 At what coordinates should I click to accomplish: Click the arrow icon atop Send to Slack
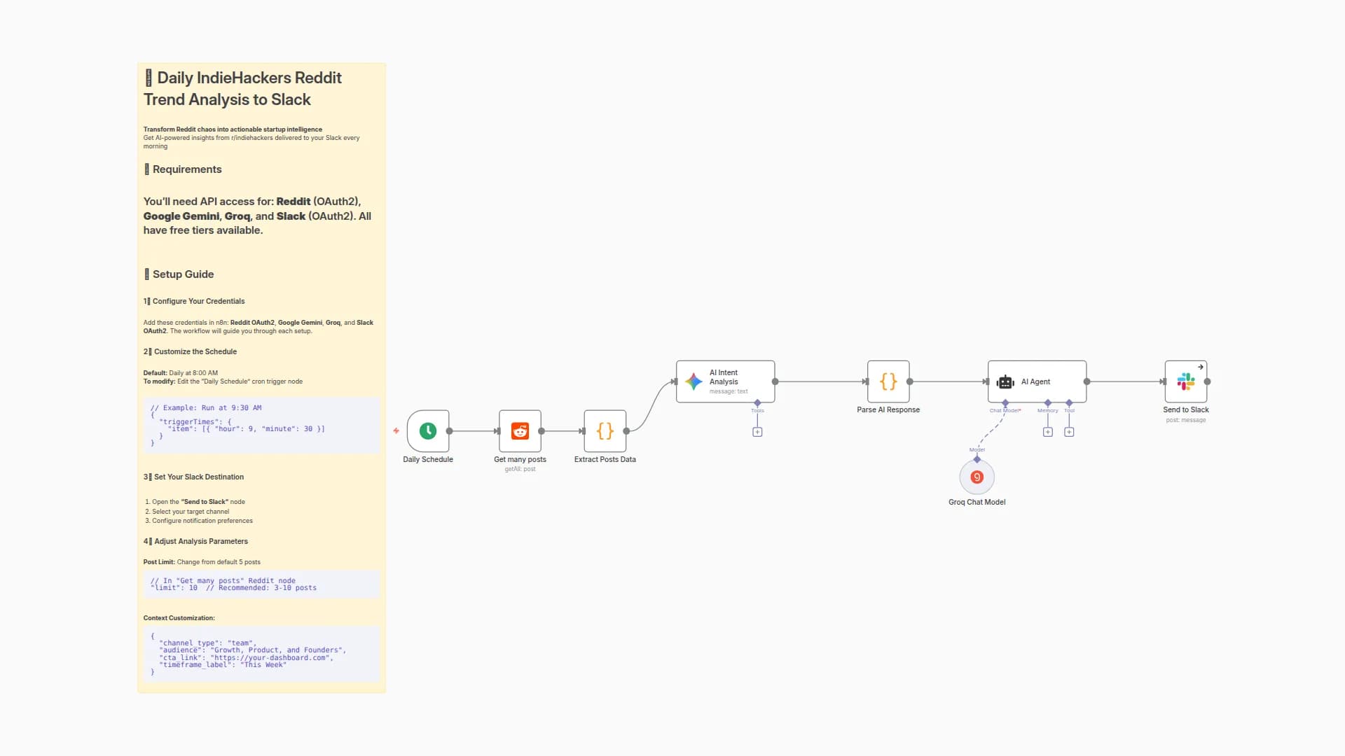(x=1200, y=366)
